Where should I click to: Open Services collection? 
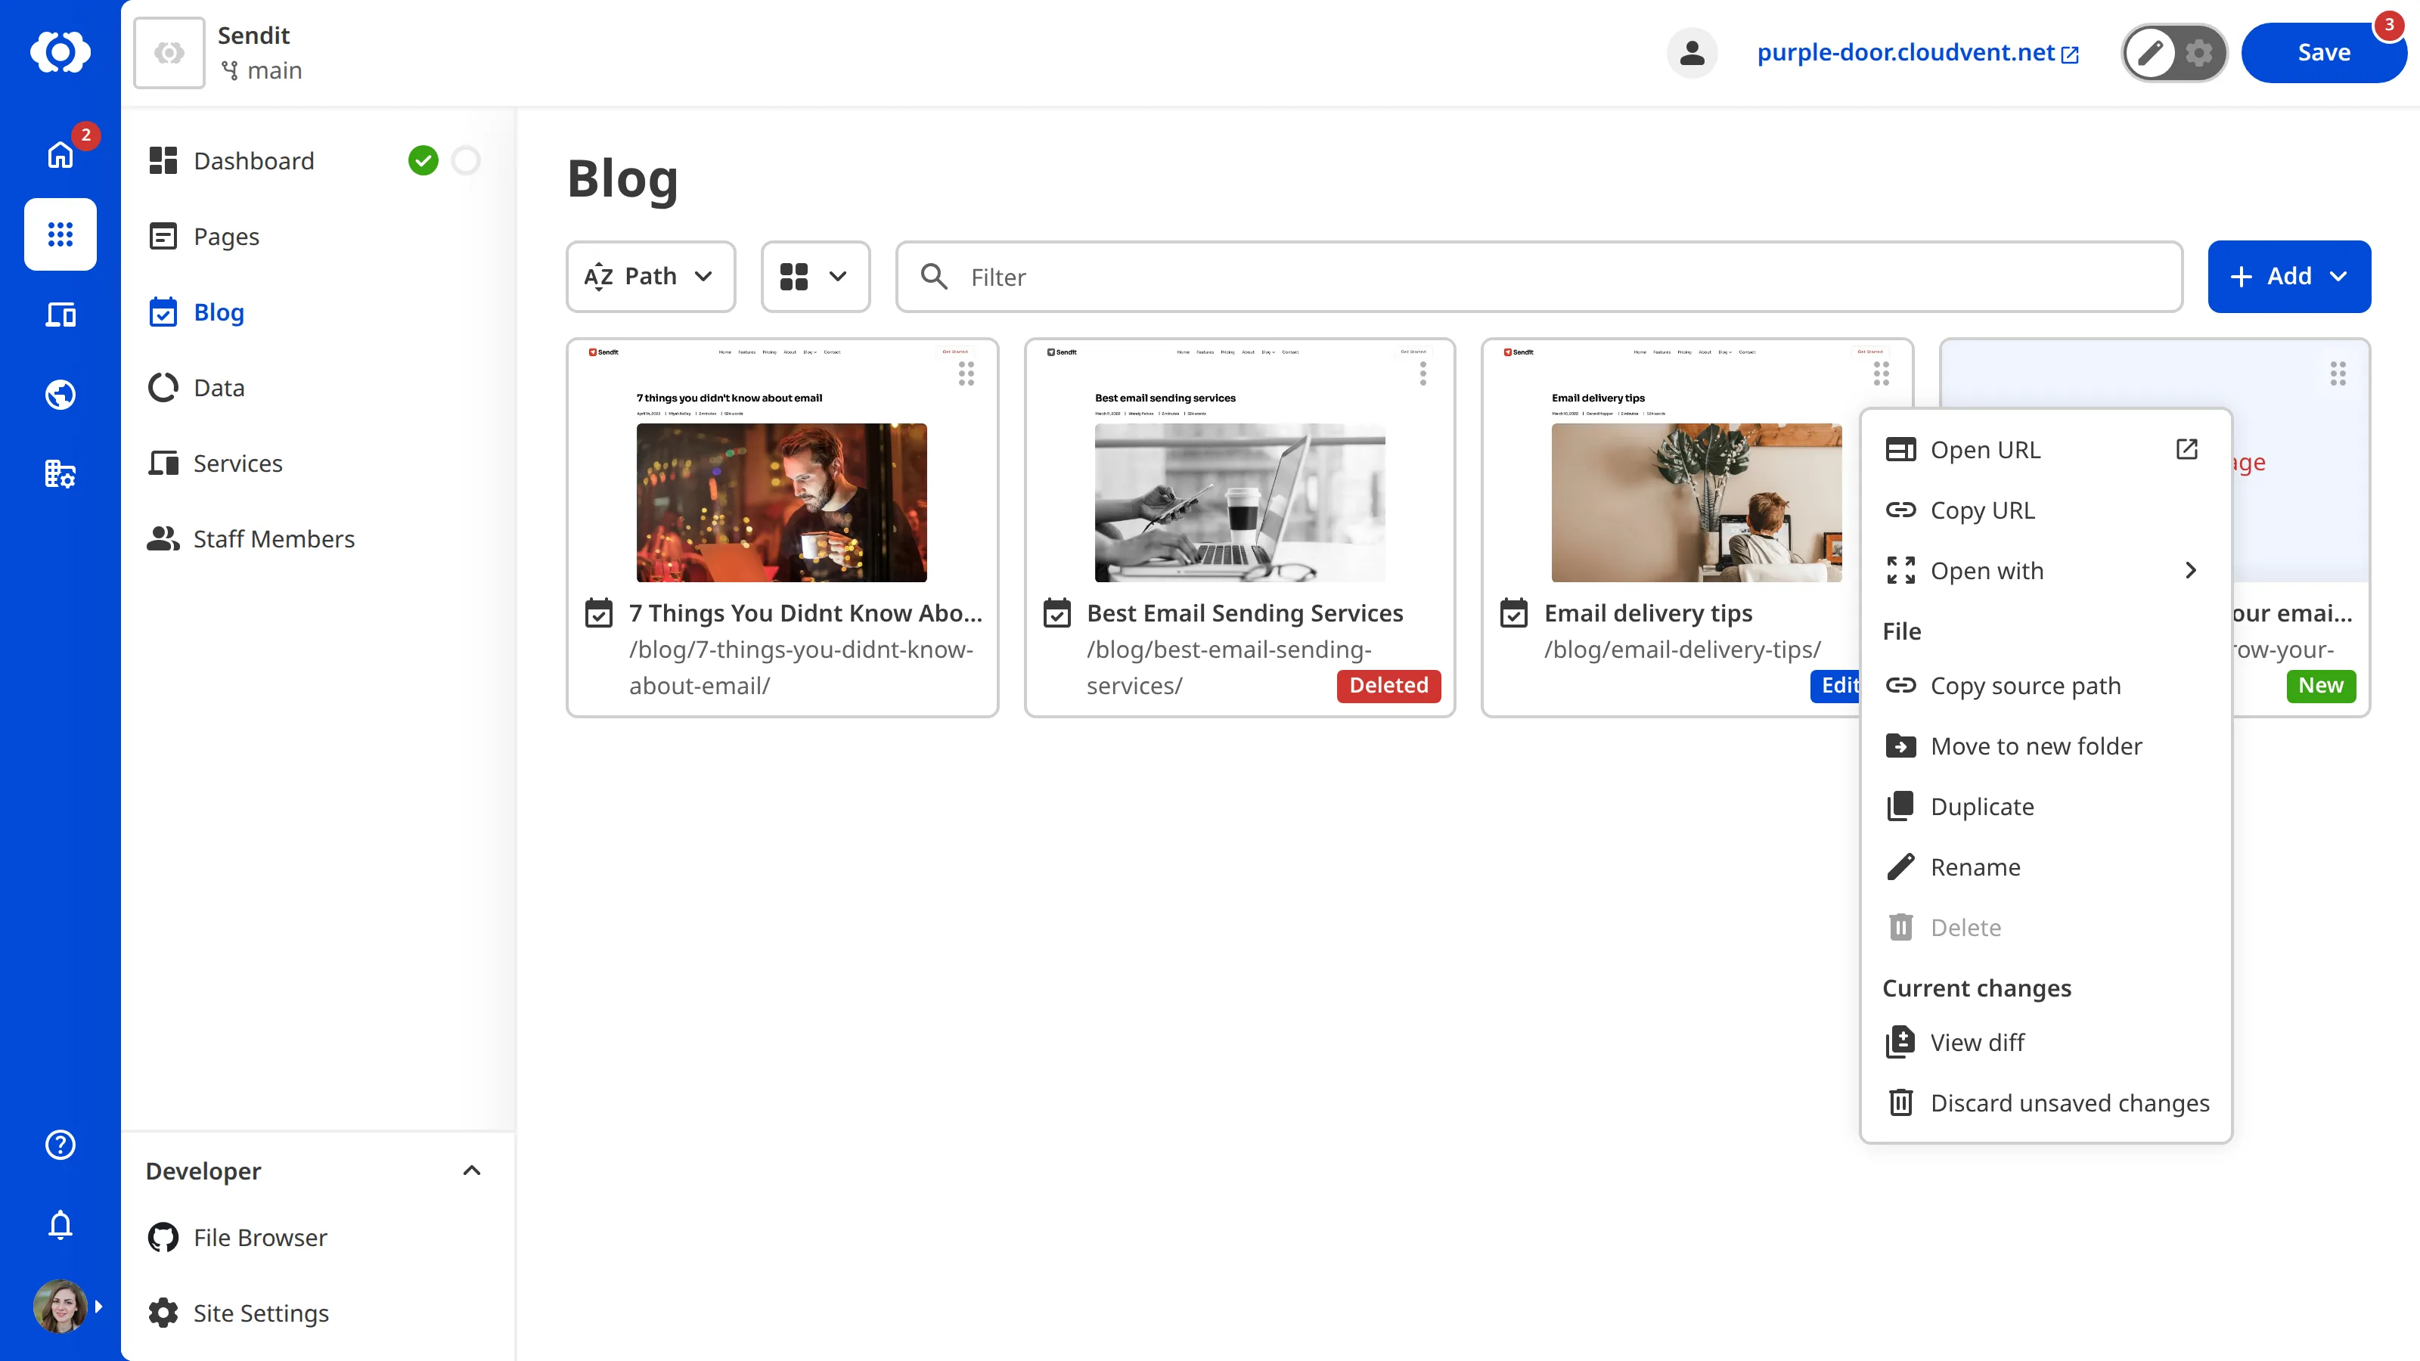click(x=237, y=463)
